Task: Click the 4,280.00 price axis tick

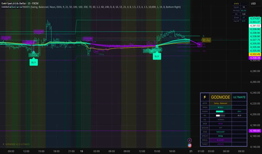Action: click(x=255, y=71)
